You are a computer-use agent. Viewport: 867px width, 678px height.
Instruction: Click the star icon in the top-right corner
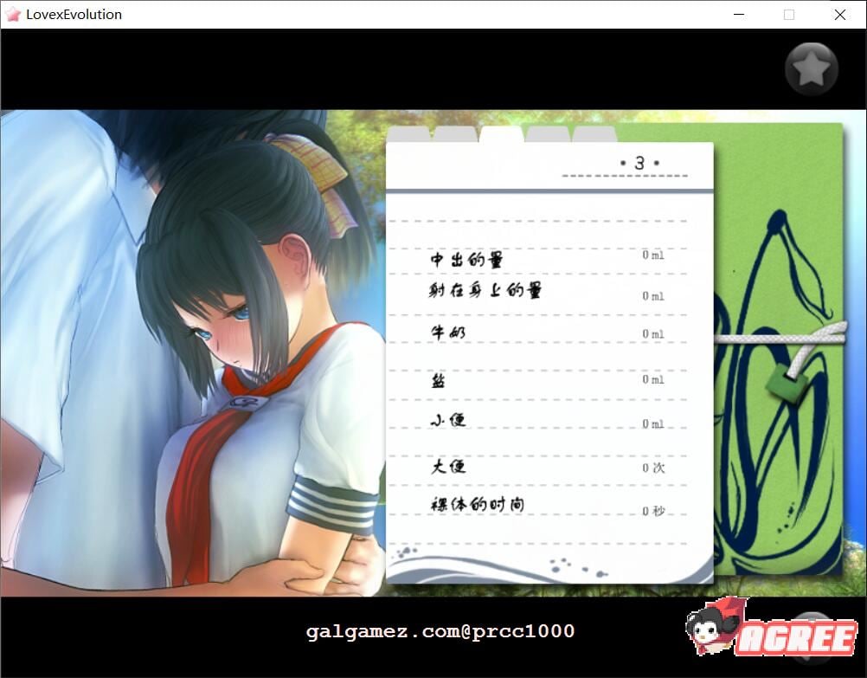[810, 67]
